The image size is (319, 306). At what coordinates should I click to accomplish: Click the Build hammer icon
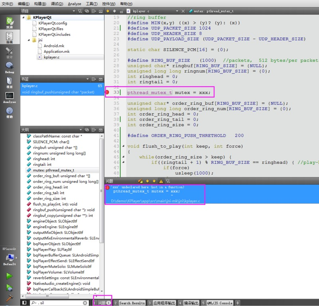click(9, 298)
